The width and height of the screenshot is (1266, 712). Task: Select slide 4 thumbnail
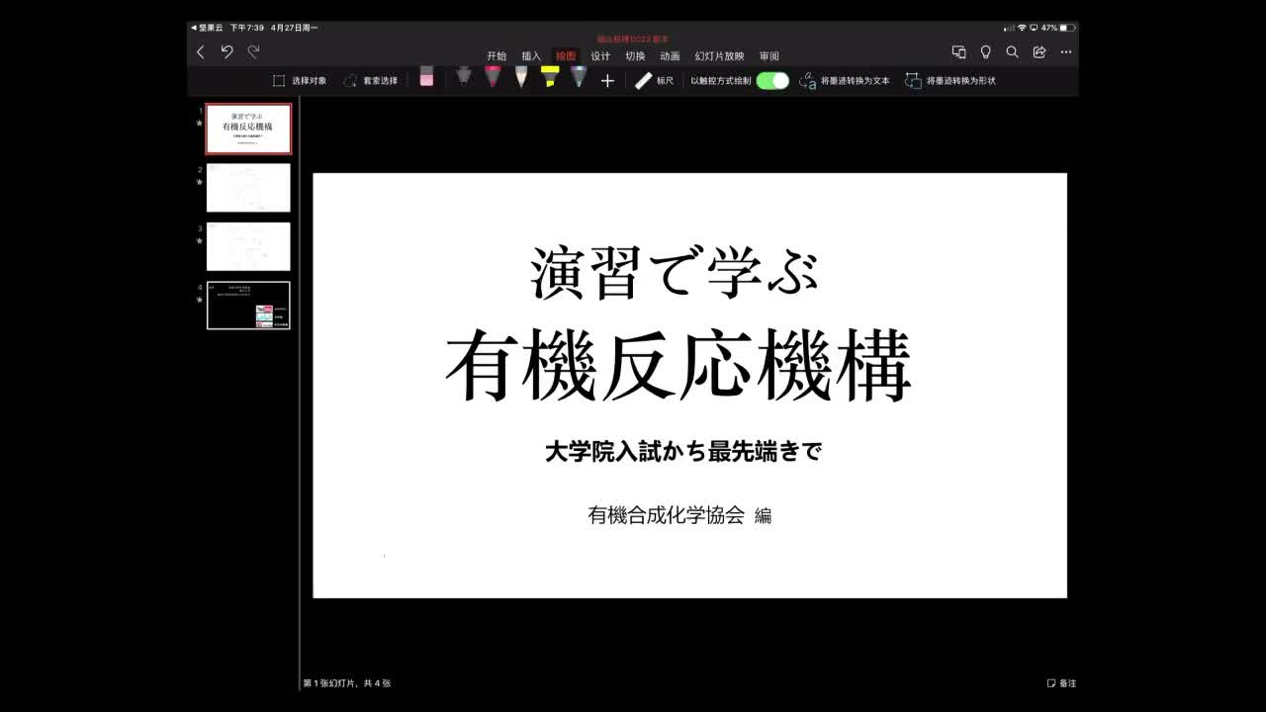tap(248, 306)
